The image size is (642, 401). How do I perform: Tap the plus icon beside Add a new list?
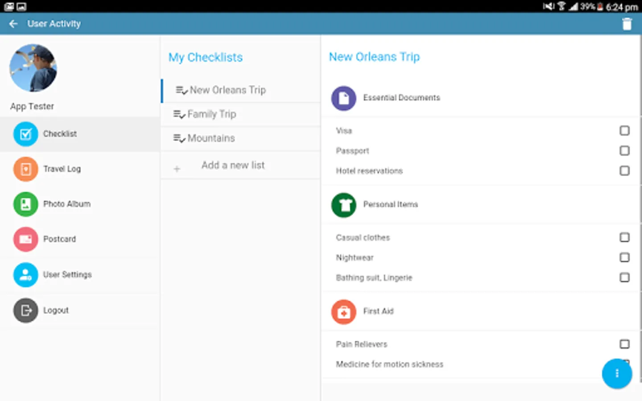tap(177, 169)
